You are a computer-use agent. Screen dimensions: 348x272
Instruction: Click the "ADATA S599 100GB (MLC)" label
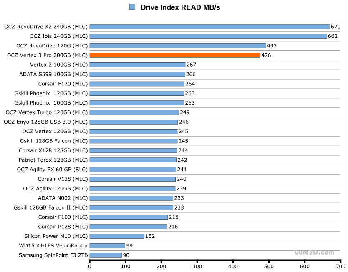point(53,75)
